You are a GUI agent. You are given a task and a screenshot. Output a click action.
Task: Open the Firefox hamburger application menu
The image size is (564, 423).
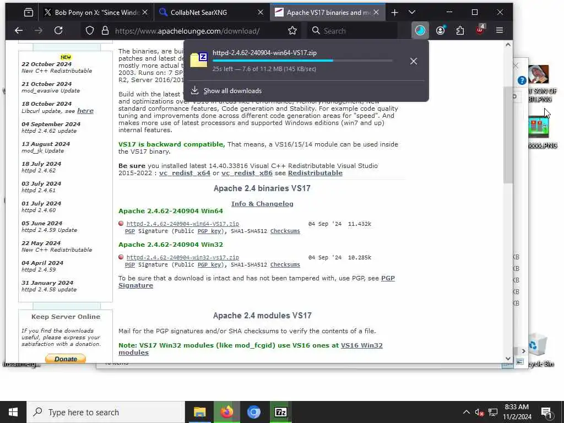(500, 31)
